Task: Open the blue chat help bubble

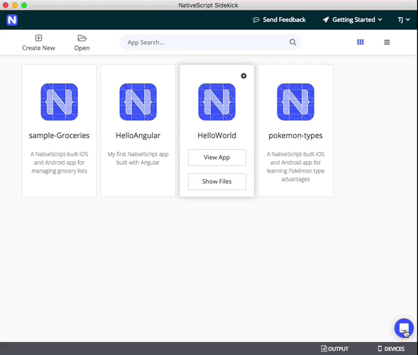Action: tap(404, 328)
